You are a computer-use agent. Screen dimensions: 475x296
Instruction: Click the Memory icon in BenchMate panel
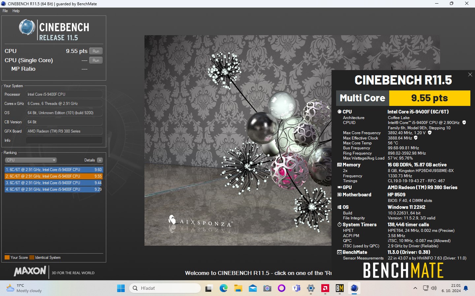pos(339,165)
